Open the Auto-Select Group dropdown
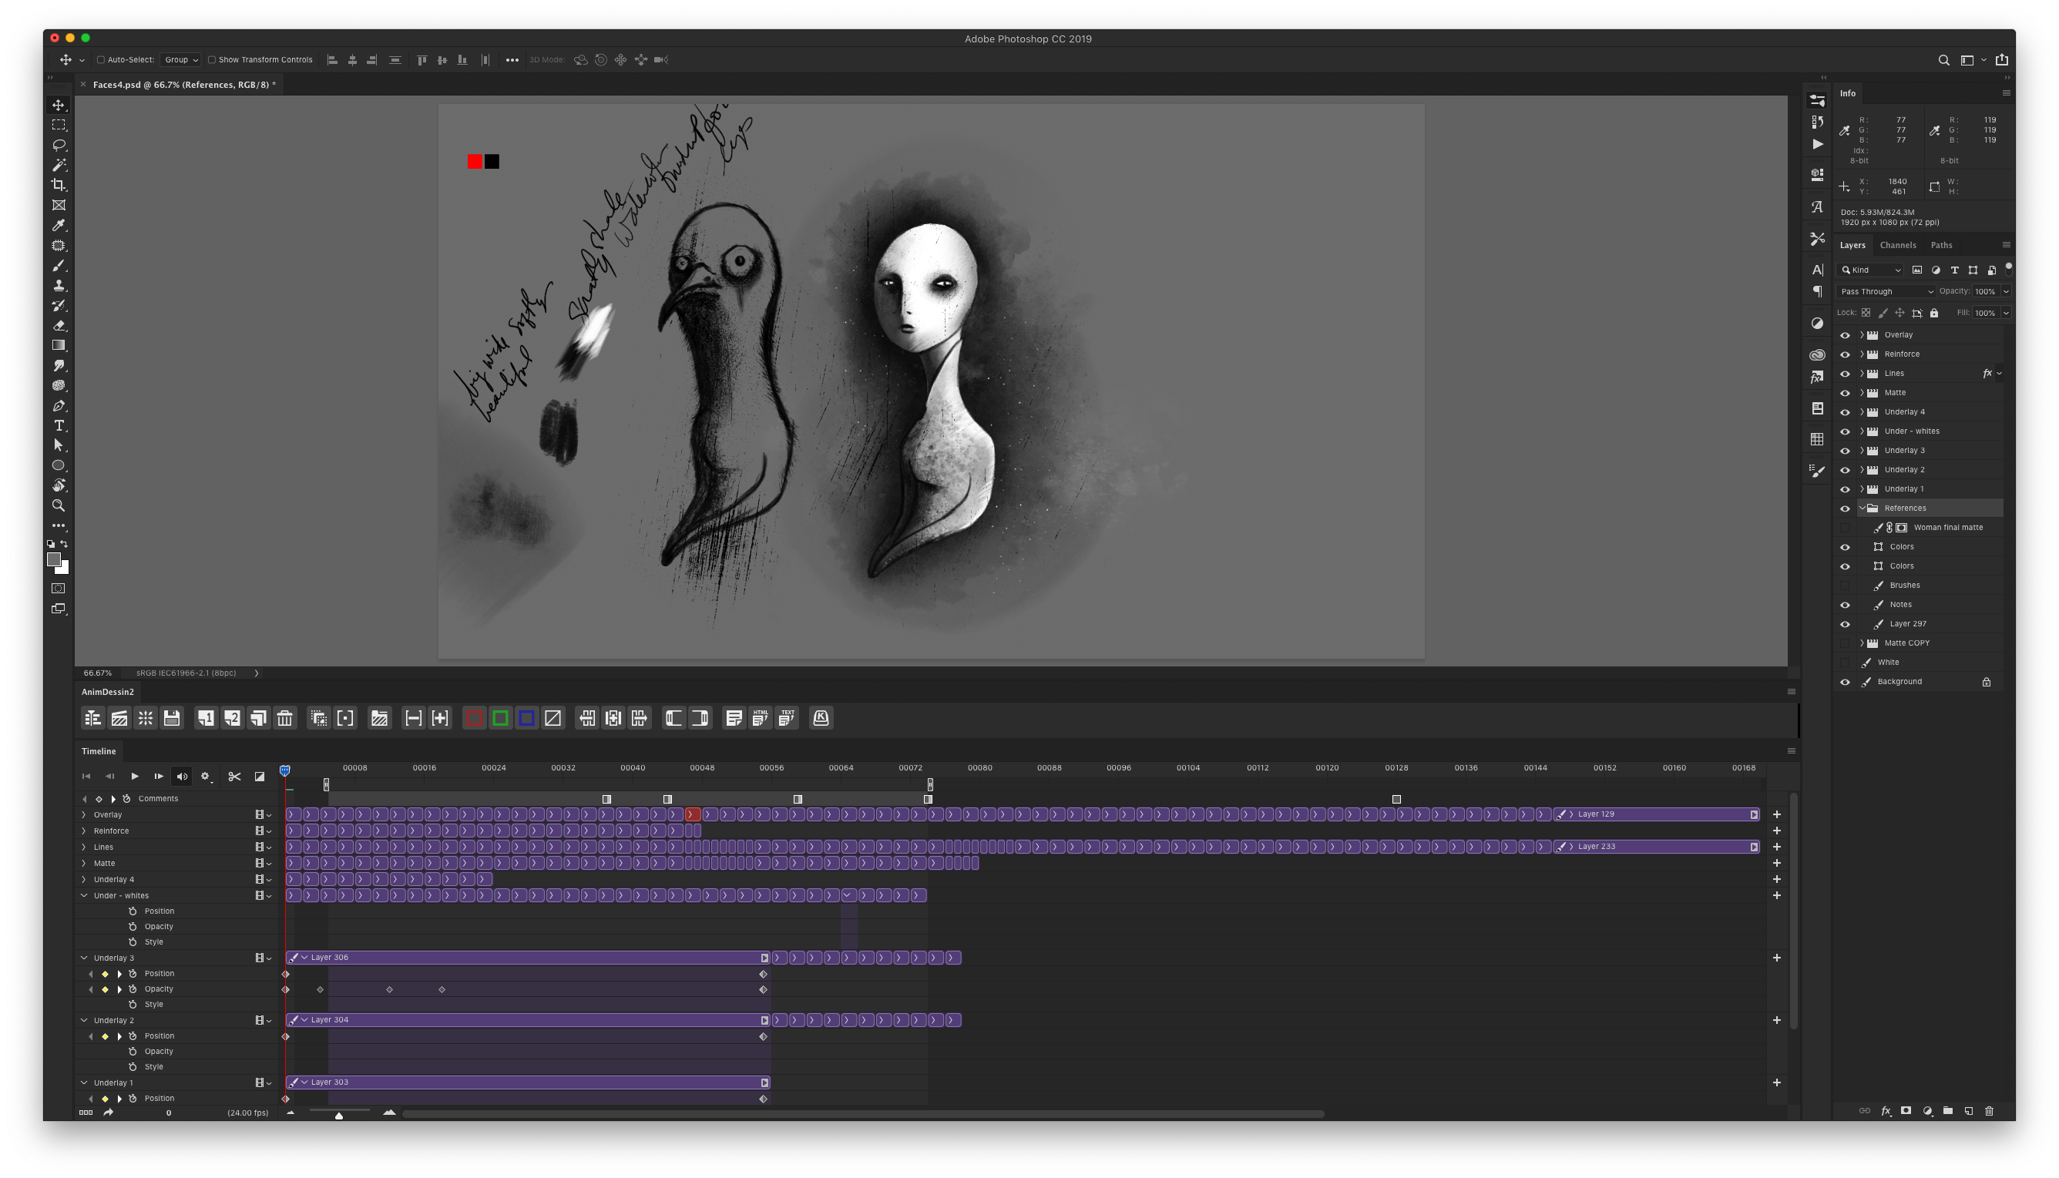The width and height of the screenshot is (2059, 1178). tap(180, 60)
